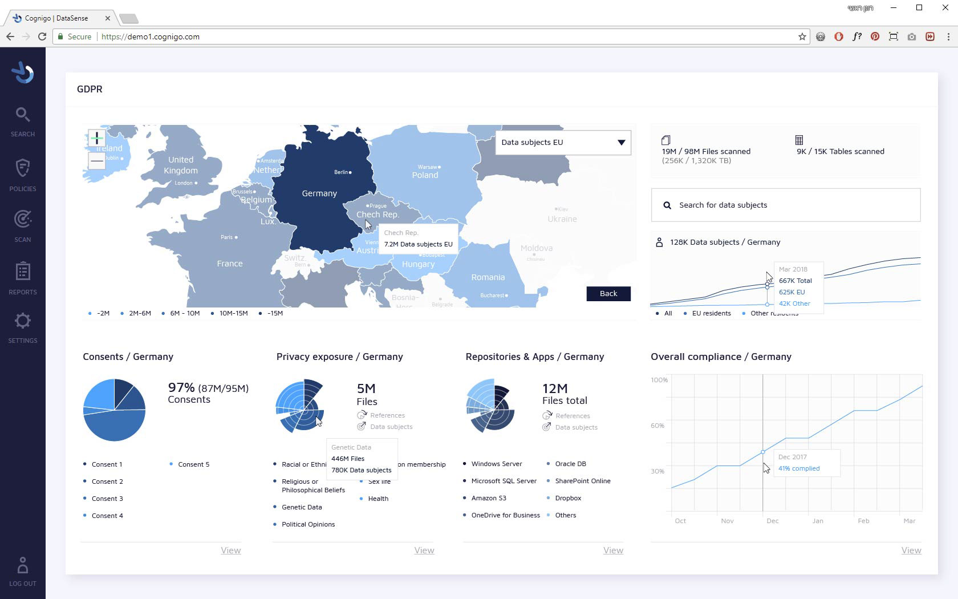
Task: Click View link under Privacy exposure
Action: pos(424,550)
